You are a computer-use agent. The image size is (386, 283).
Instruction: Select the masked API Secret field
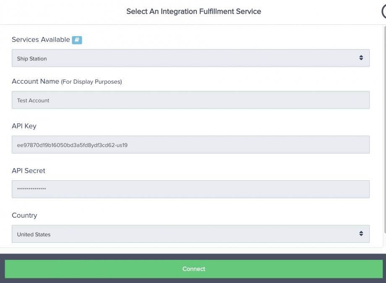click(190, 189)
